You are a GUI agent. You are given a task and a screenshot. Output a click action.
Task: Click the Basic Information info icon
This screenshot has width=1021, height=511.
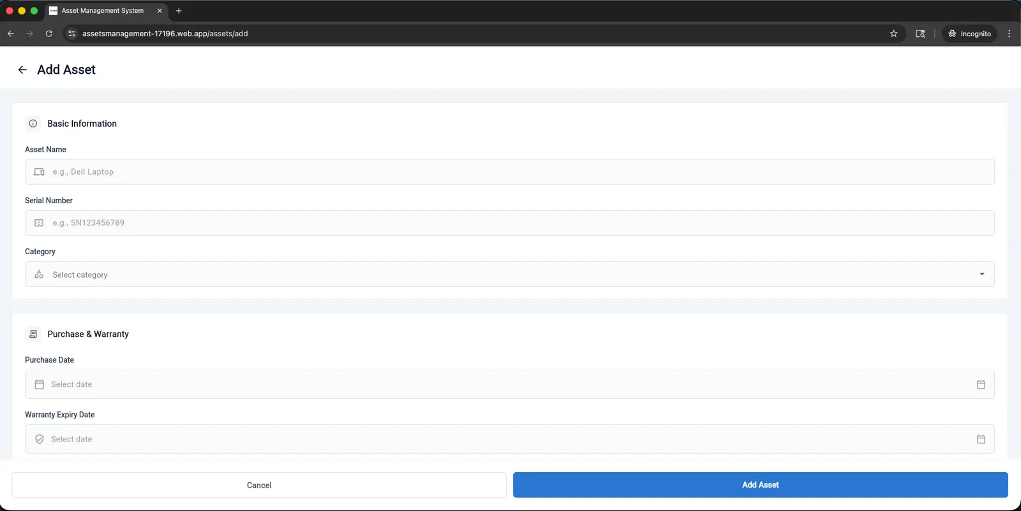pos(33,124)
